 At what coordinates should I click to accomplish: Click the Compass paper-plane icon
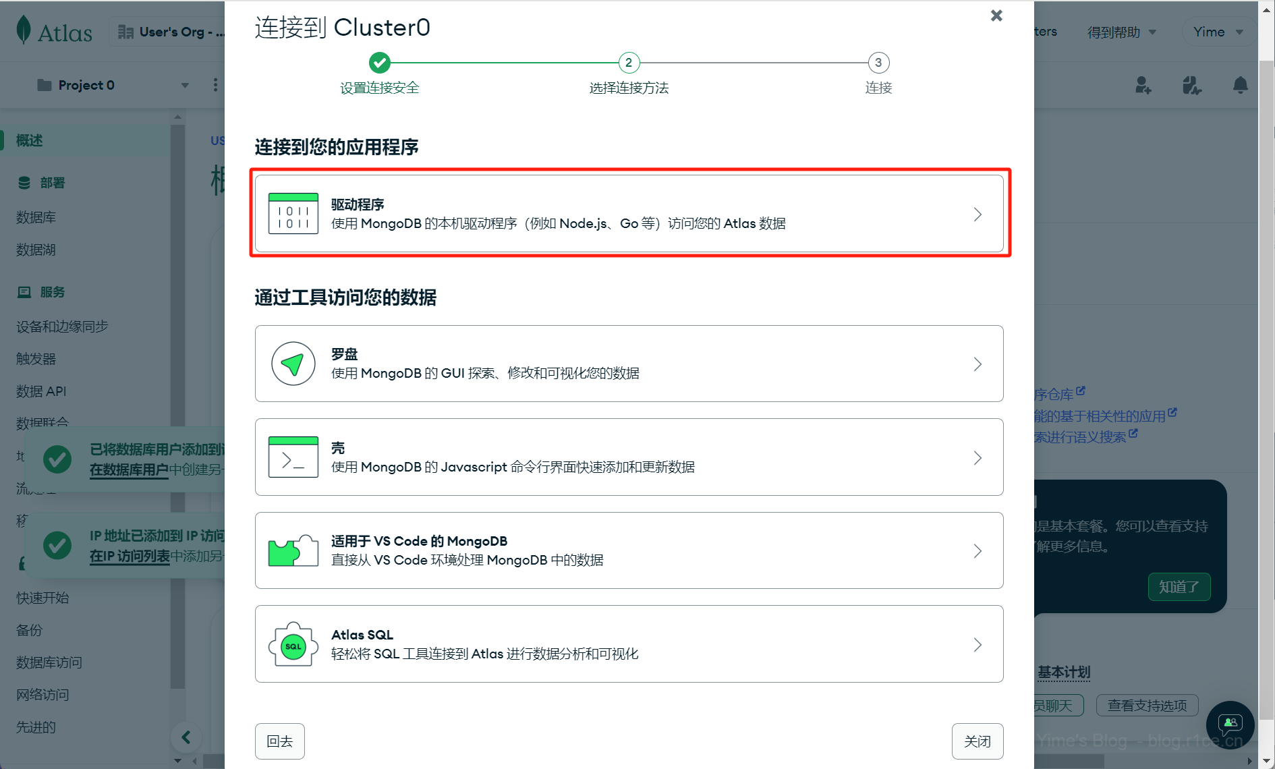(x=293, y=364)
